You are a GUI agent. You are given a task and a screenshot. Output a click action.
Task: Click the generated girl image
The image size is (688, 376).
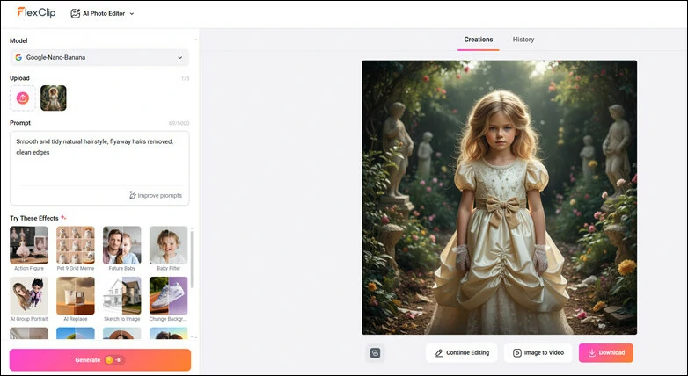point(500,198)
